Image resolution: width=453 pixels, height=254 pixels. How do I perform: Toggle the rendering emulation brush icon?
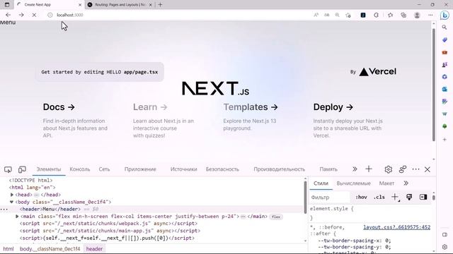409,198
